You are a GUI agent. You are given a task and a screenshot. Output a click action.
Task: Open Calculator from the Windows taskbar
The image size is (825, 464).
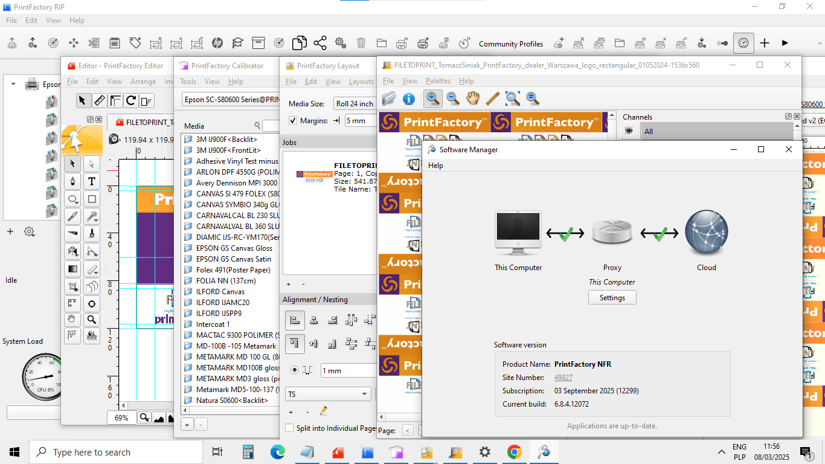point(248,452)
